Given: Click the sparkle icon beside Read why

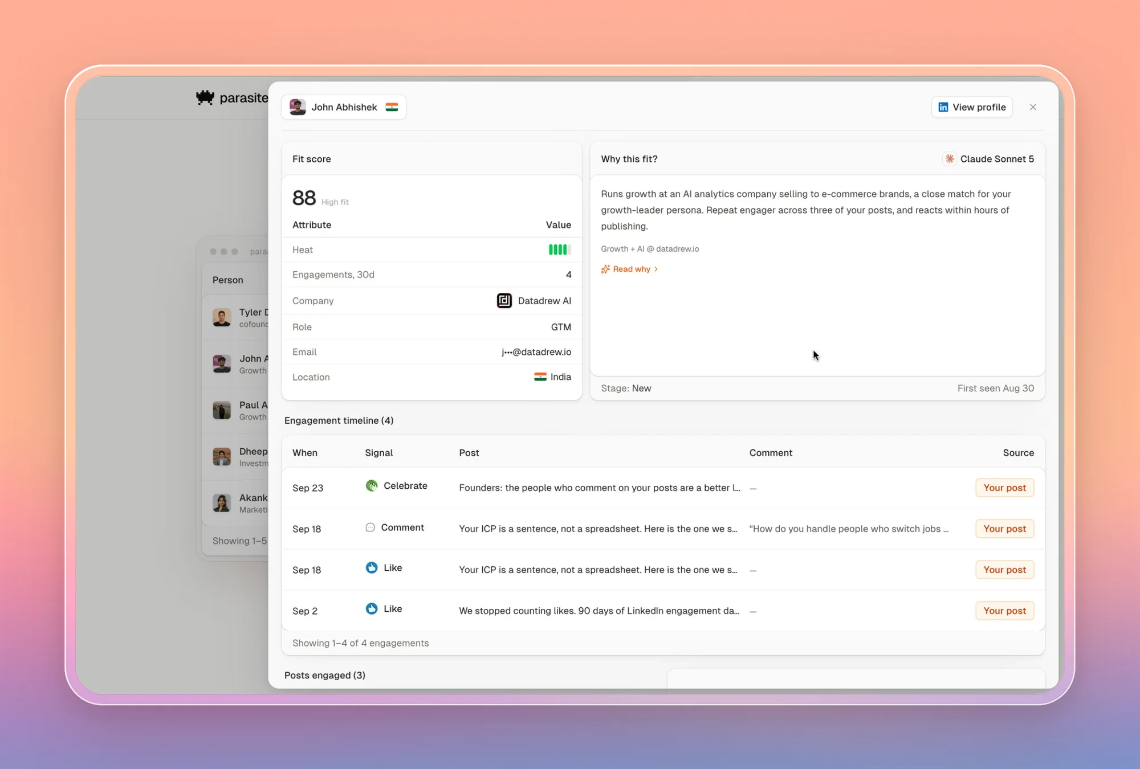Looking at the screenshot, I should point(605,269).
